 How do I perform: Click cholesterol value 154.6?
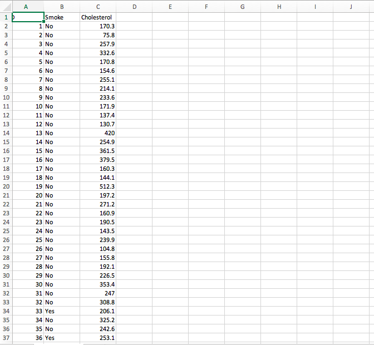(x=98, y=71)
